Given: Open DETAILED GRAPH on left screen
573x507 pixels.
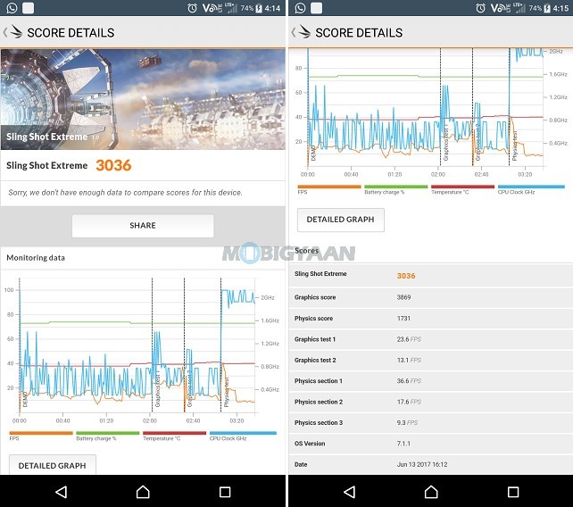Looking at the screenshot, I should click(53, 465).
